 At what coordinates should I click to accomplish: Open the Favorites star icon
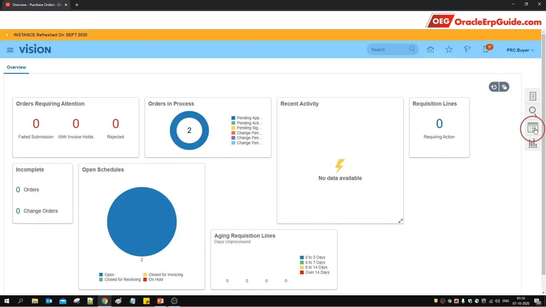pyautogui.click(x=449, y=50)
